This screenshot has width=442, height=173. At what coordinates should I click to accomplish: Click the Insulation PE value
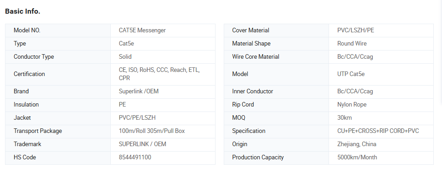coord(122,105)
